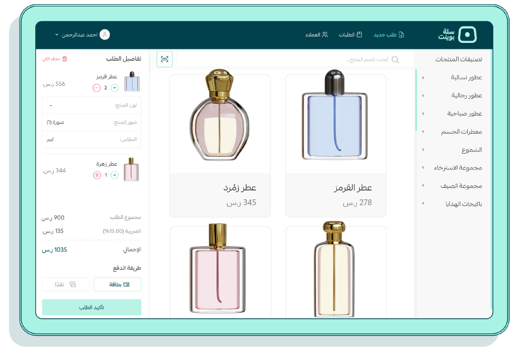Click the تصنيفات المنتجات heading

[x=459, y=59]
